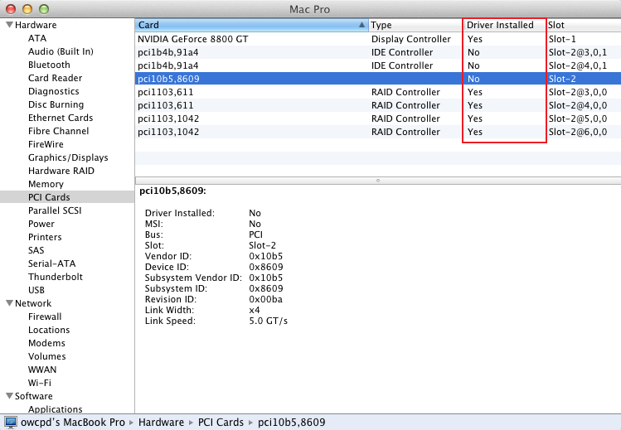Viewport: 621px width, 430px height.
Task: Select Graphics/Displays in the sidebar
Action: pyautogui.click(x=68, y=157)
